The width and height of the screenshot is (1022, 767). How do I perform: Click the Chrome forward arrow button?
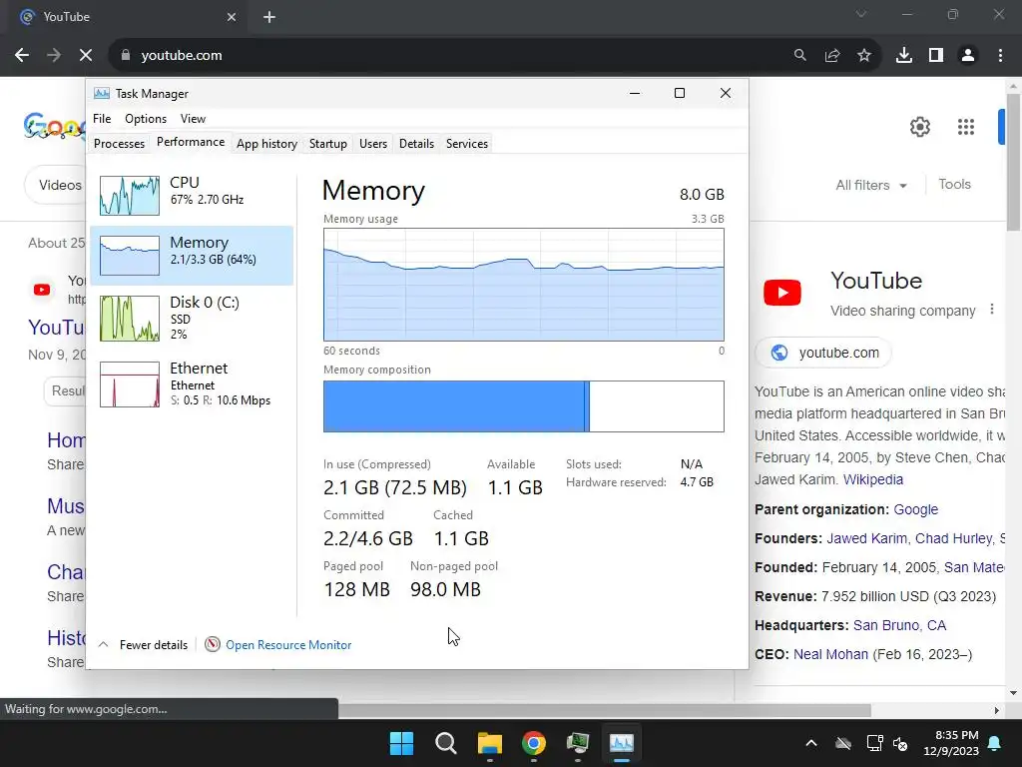point(54,56)
